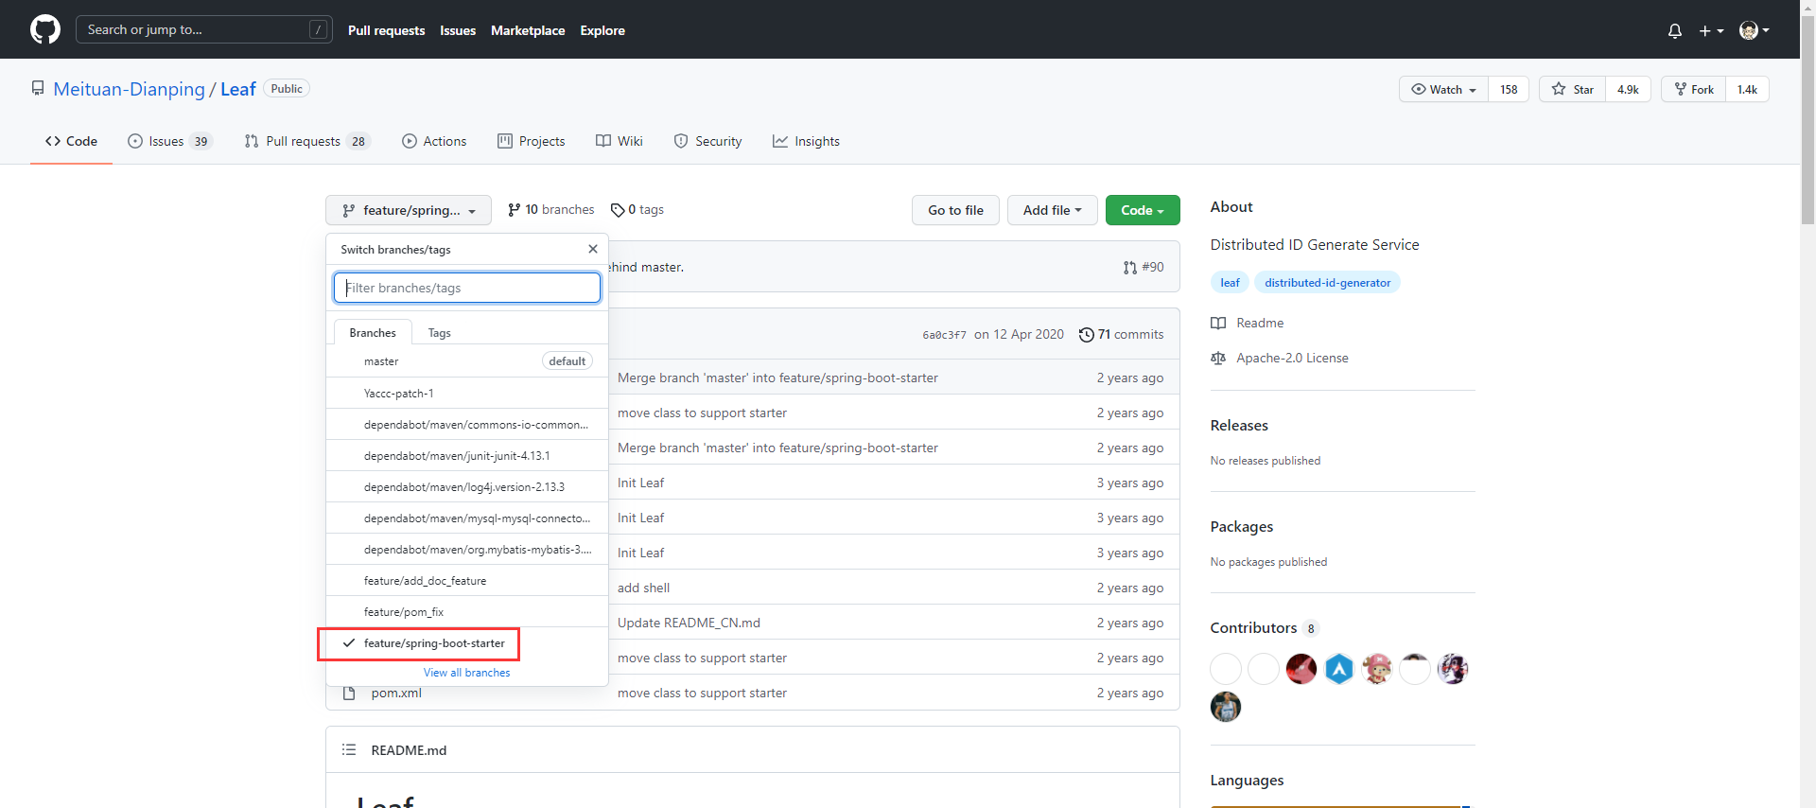Open the Readme link in About
This screenshot has width=1816, height=808.
[1248, 323]
